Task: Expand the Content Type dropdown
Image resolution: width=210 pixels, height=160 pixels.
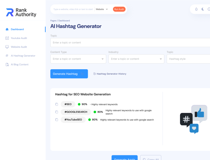Action: (x=78, y=59)
